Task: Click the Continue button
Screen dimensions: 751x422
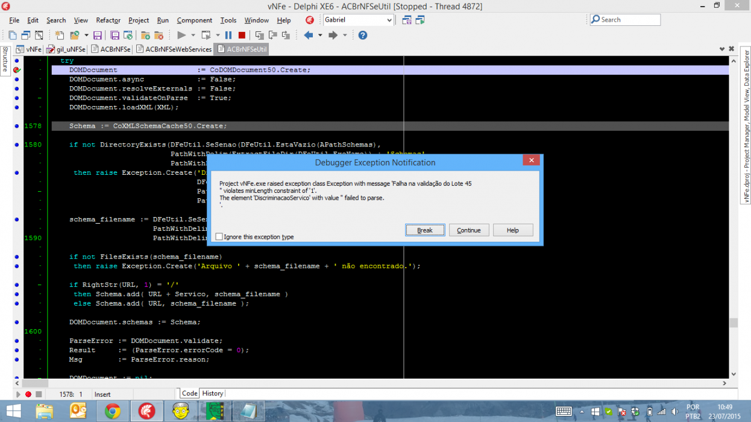Action: (x=469, y=230)
